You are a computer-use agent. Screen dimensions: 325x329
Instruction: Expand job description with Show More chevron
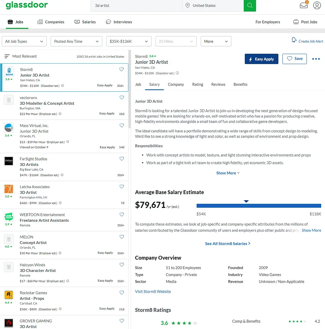[228, 173]
